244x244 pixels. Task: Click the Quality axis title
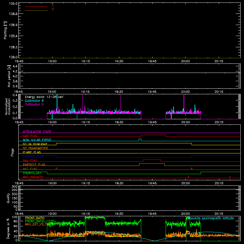point(8,198)
